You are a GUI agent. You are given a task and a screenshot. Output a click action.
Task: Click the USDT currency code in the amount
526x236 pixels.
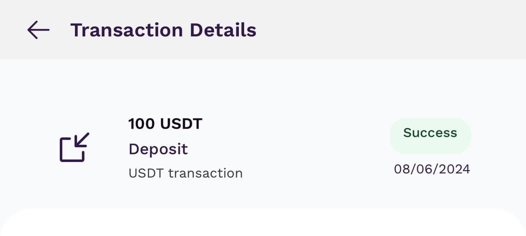(181, 124)
